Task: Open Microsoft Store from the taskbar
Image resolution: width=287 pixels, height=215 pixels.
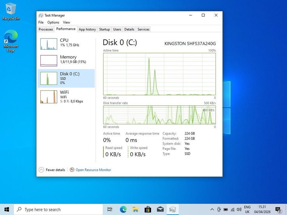Action: tap(148, 210)
